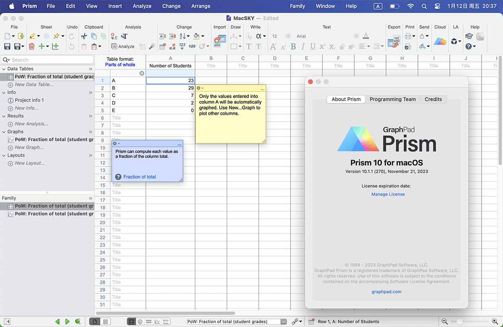The image size is (503, 327).
Task: Click the zoom in magnifier icon
Action: tap(494, 322)
